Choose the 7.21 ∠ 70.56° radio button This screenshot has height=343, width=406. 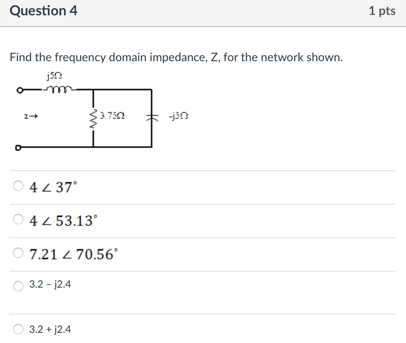18,252
